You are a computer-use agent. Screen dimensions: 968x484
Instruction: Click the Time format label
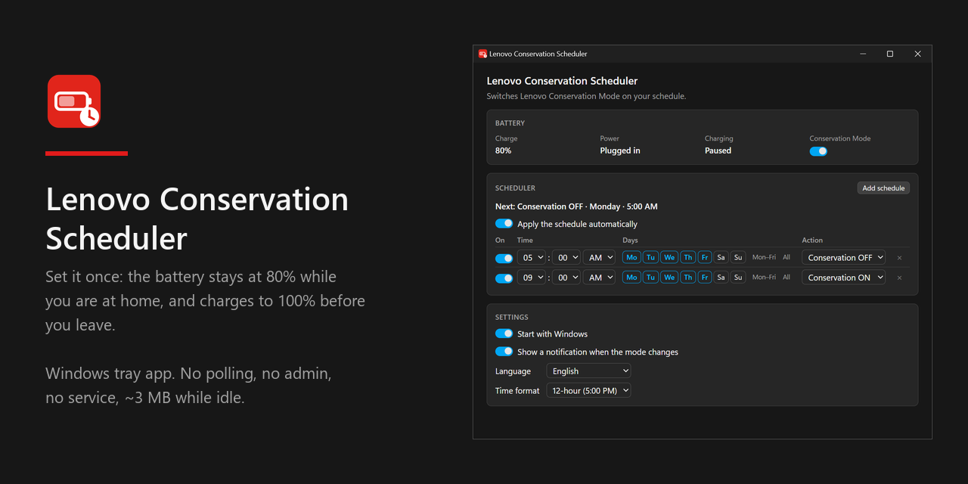pyautogui.click(x=517, y=391)
